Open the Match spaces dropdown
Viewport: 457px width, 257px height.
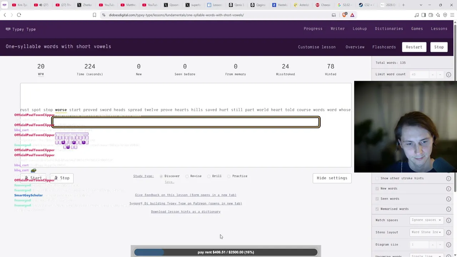pyautogui.click(x=426, y=220)
